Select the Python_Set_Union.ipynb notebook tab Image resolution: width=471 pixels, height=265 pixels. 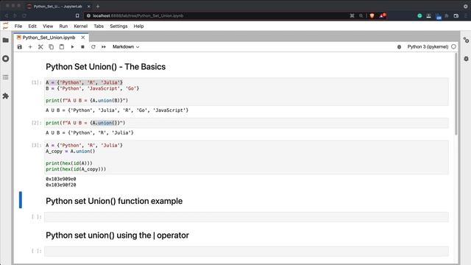[x=49, y=38]
